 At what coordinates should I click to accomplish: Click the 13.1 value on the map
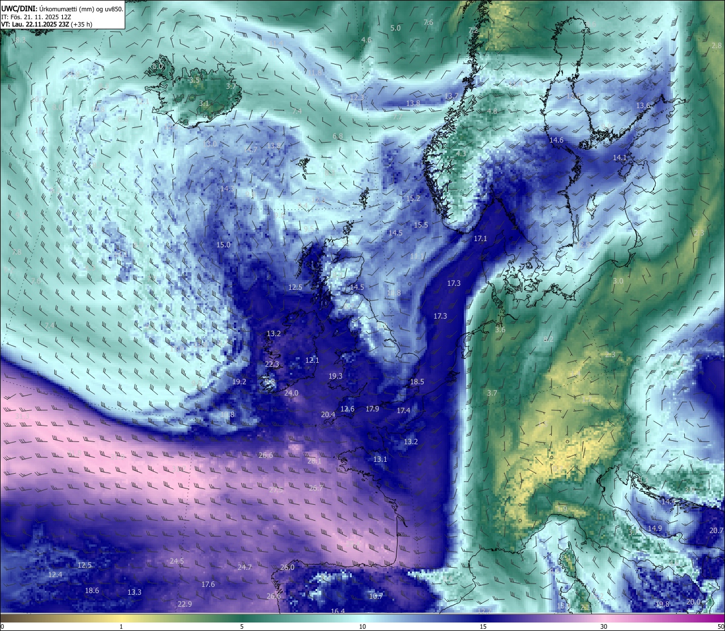(380, 459)
